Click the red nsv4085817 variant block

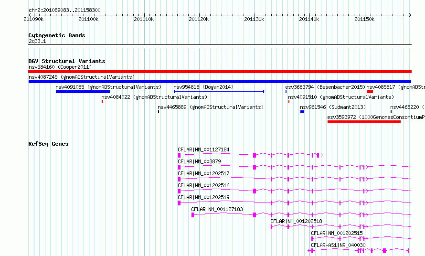(370, 92)
